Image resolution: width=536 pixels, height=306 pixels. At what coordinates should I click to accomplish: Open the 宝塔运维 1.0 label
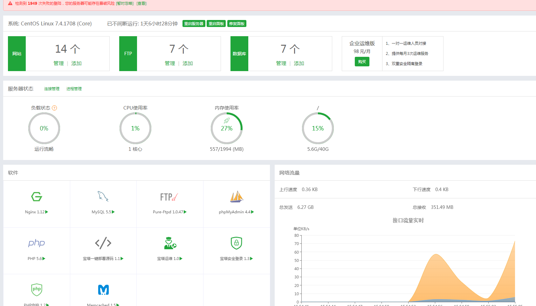168,259
